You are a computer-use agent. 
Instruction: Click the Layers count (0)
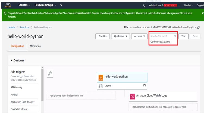[x=145, y=85]
